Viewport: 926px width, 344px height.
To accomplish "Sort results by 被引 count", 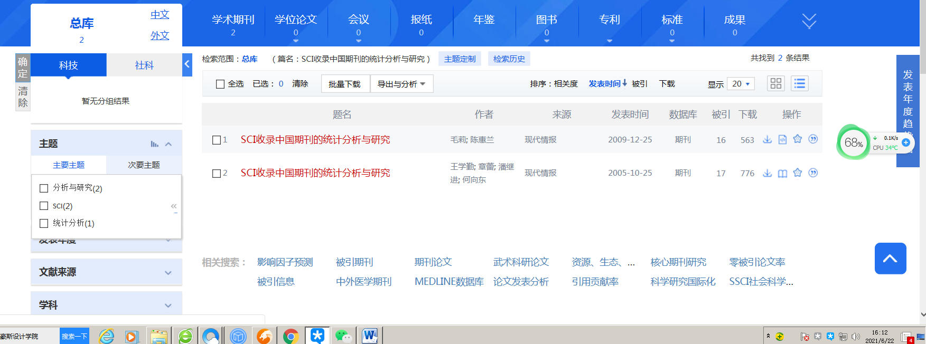I will pos(639,84).
